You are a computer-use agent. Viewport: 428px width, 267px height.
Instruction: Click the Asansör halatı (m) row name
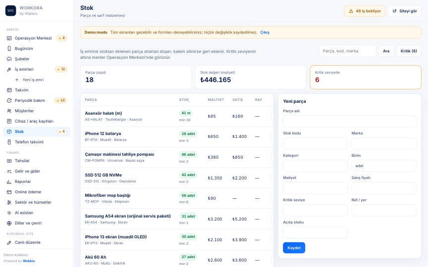click(x=103, y=113)
